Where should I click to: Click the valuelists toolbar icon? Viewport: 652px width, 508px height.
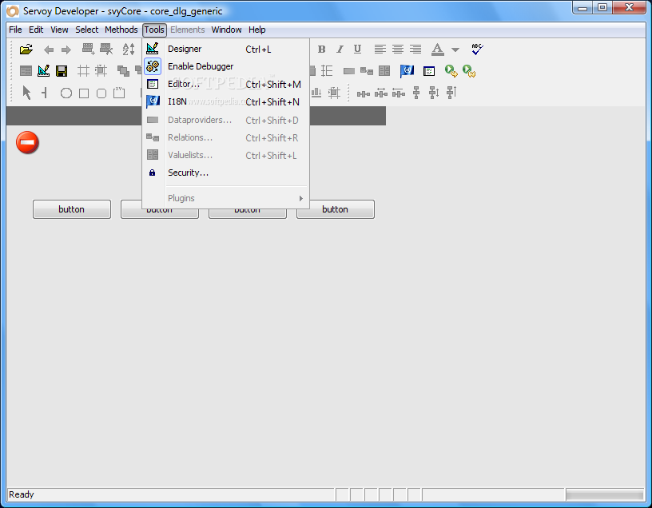tap(384, 71)
